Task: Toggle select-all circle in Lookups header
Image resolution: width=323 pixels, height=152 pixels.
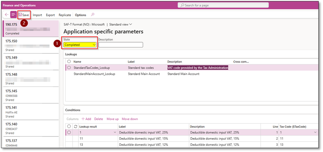Action: click(x=69, y=62)
